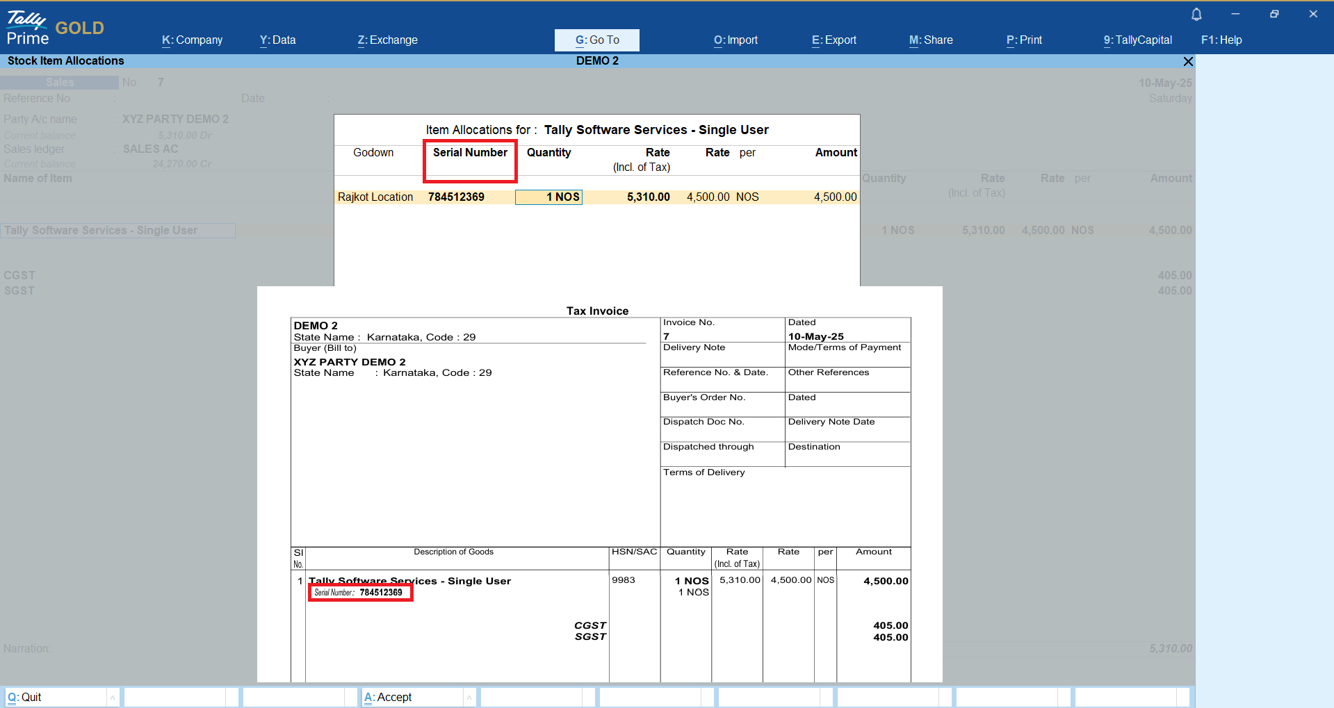1334x708 pixels.
Task: Click the Tally Prime logo
Action: coord(28,28)
